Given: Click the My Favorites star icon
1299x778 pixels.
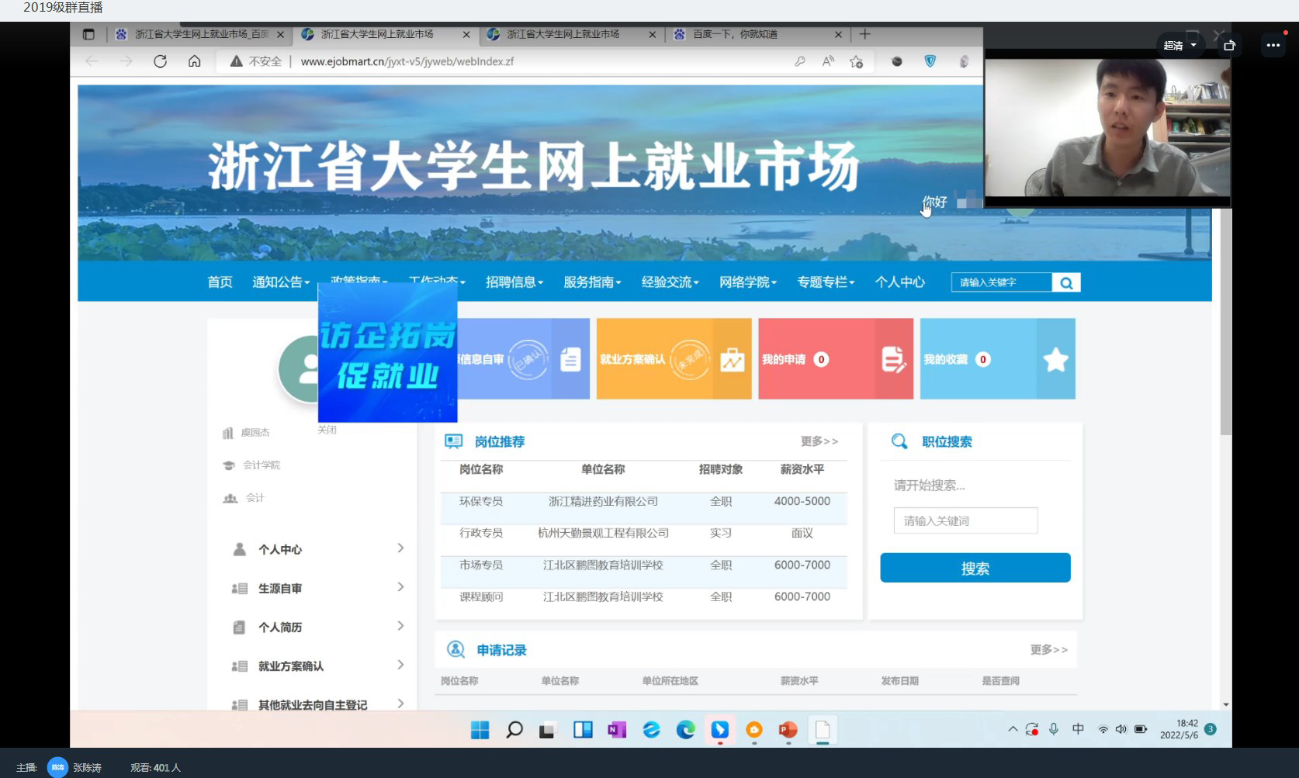Looking at the screenshot, I should (x=1056, y=359).
